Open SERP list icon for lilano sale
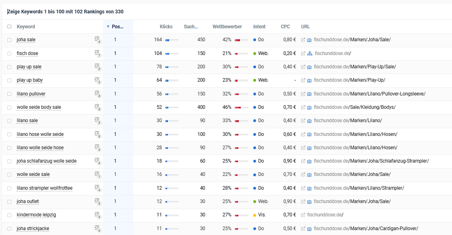This screenshot has height=235, width=452. point(98,121)
